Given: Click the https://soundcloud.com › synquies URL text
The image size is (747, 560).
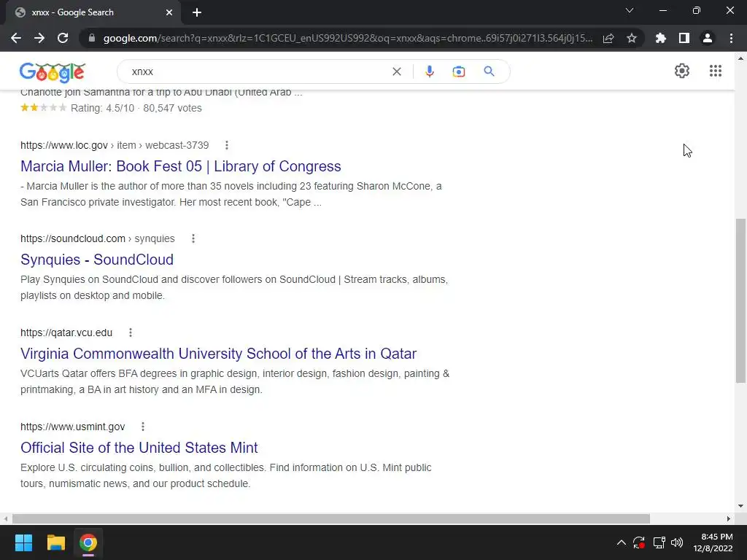Looking at the screenshot, I should pyautogui.click(x=98, y=238).
